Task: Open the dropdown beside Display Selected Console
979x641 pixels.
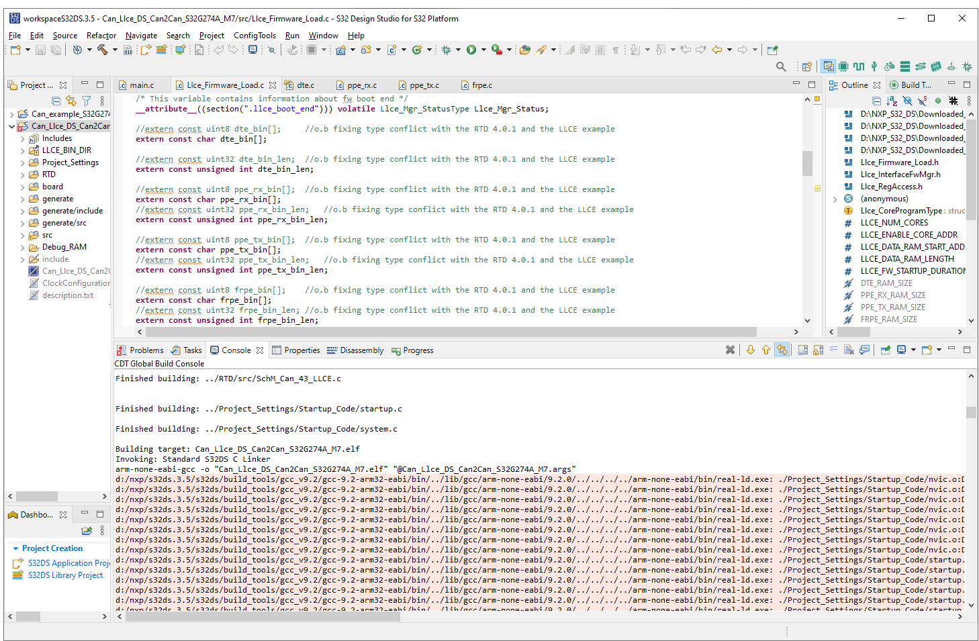Action: tap(913, 350)
